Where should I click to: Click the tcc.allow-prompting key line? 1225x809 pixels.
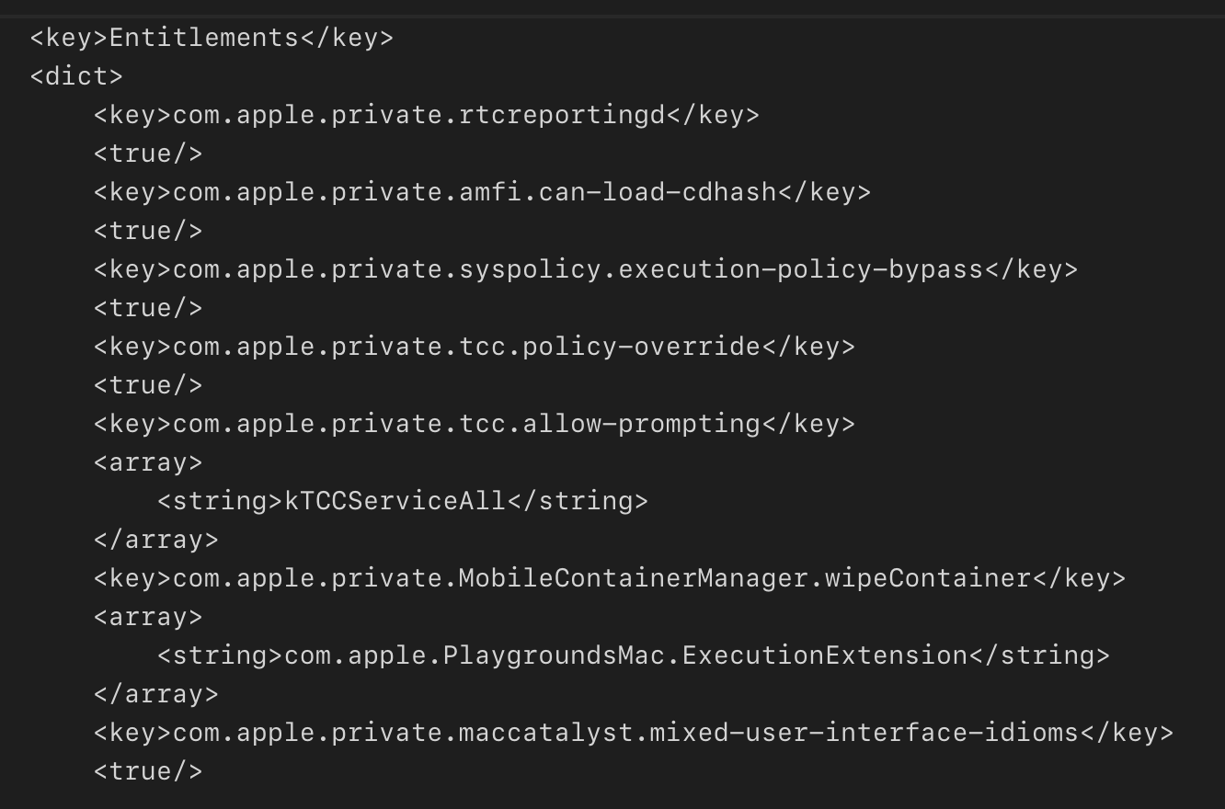pos(475,424)
